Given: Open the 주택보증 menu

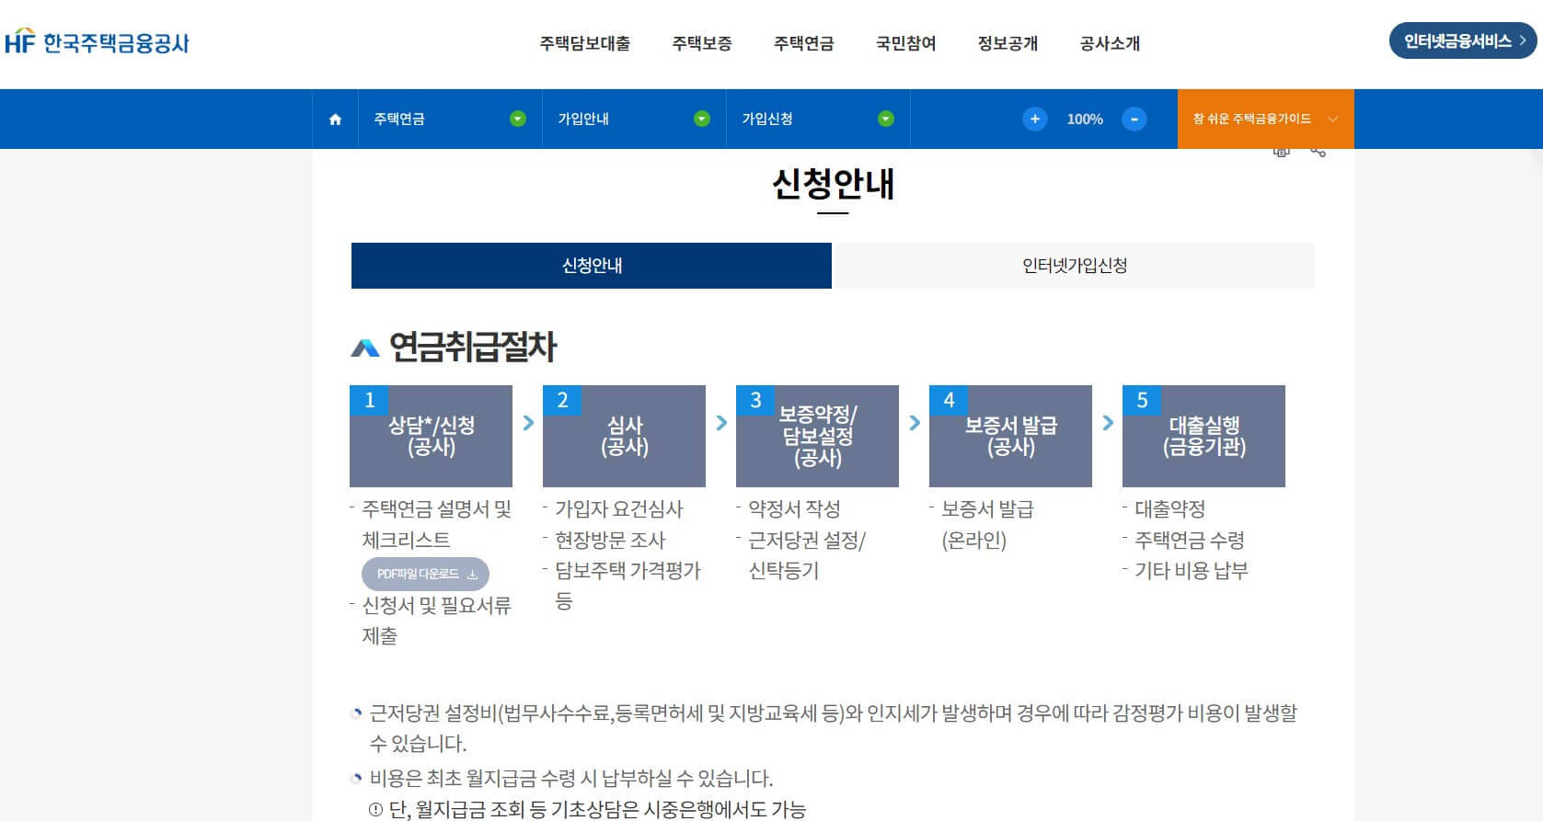Looking at the screenshot, I should coord(702,43).
